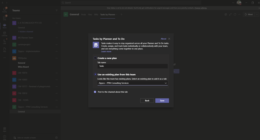Screen dimensions: 260x140
Task: Open the Calls icon in sidebar
Action: click(4, 42)
